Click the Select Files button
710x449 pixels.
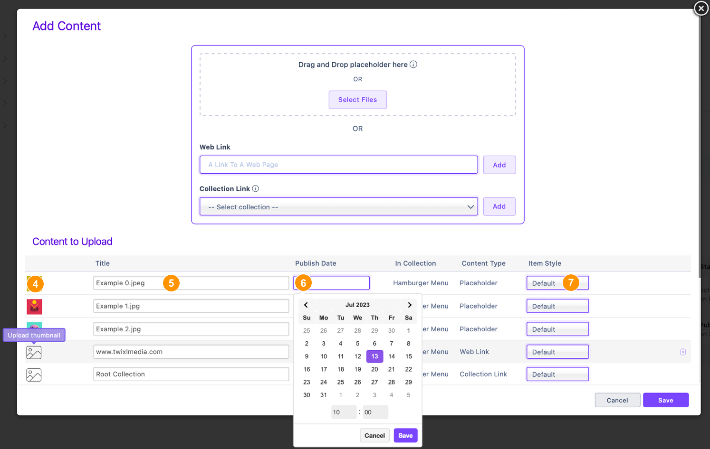click(x=358, y=100)
